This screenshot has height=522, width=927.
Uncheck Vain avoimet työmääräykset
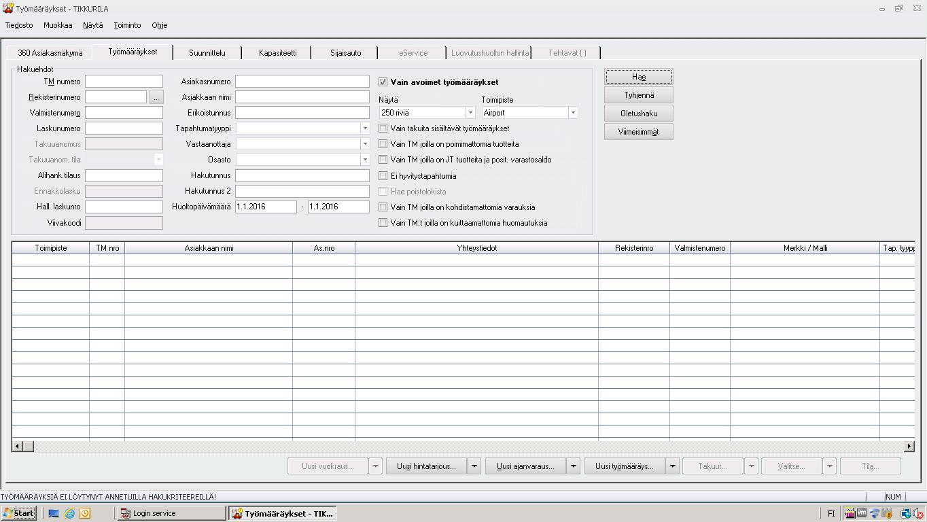tap(383, 82)
